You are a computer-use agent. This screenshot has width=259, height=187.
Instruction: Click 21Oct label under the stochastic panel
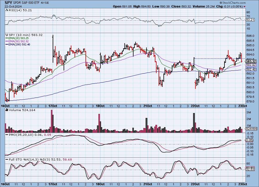pyautogui.click(x=148, y=184)
